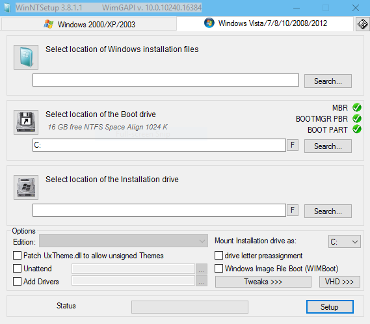Search for the Boot drive location
This screenshot has height=324, width=370.
[328, 146]
